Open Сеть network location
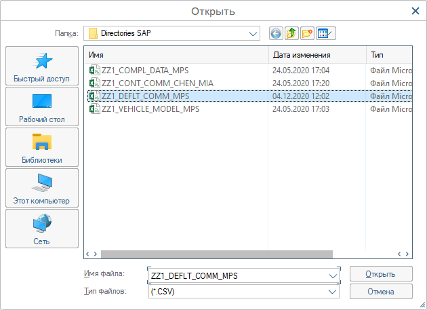This screenshot has height=310, width=427. (x=43, y=229)
